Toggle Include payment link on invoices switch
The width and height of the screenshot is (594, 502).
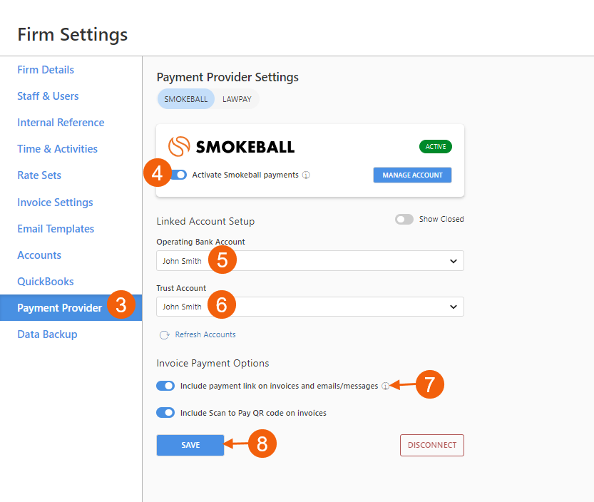click(165, 386)
